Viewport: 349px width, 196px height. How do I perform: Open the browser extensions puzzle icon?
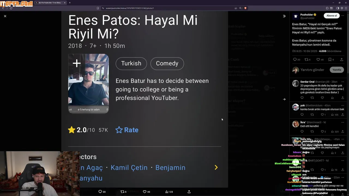[327, 8]
